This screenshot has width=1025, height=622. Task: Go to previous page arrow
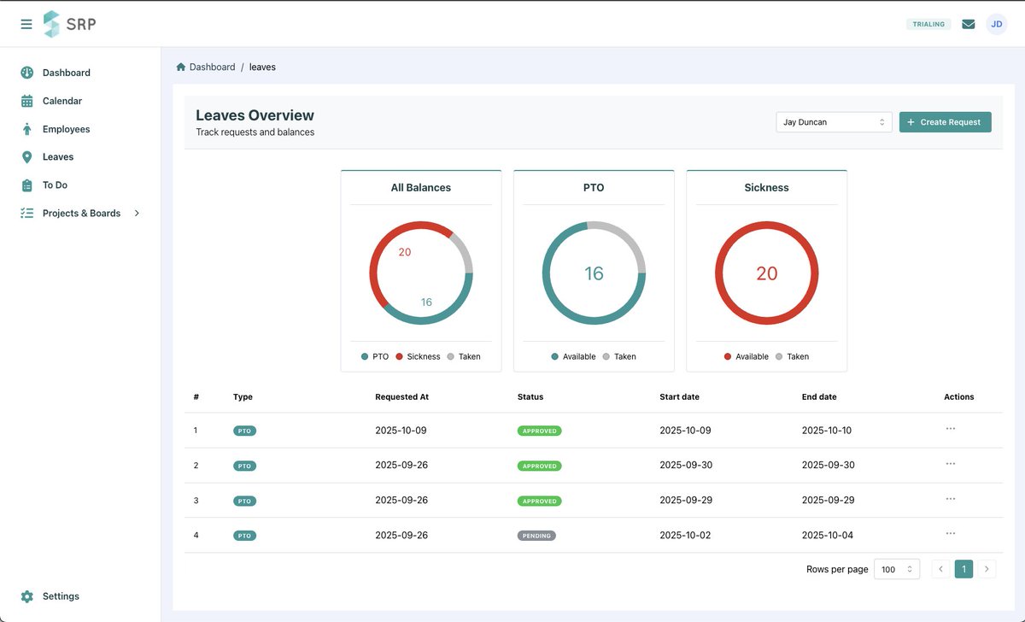click(940, 569)
